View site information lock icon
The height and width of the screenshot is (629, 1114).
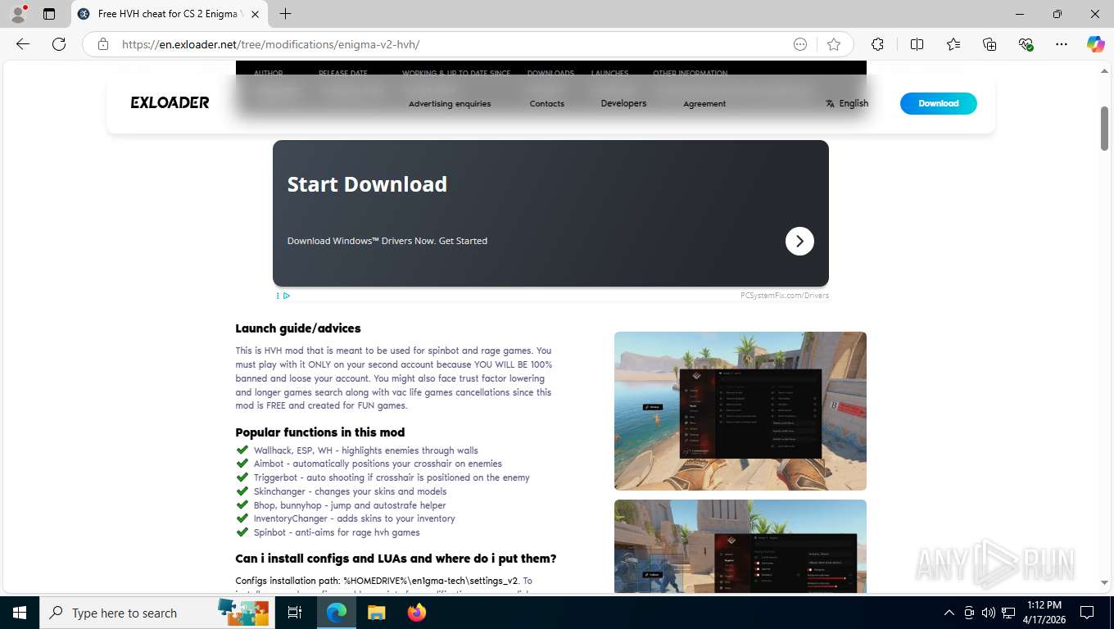pyautogui.click(x=103, y=44)
